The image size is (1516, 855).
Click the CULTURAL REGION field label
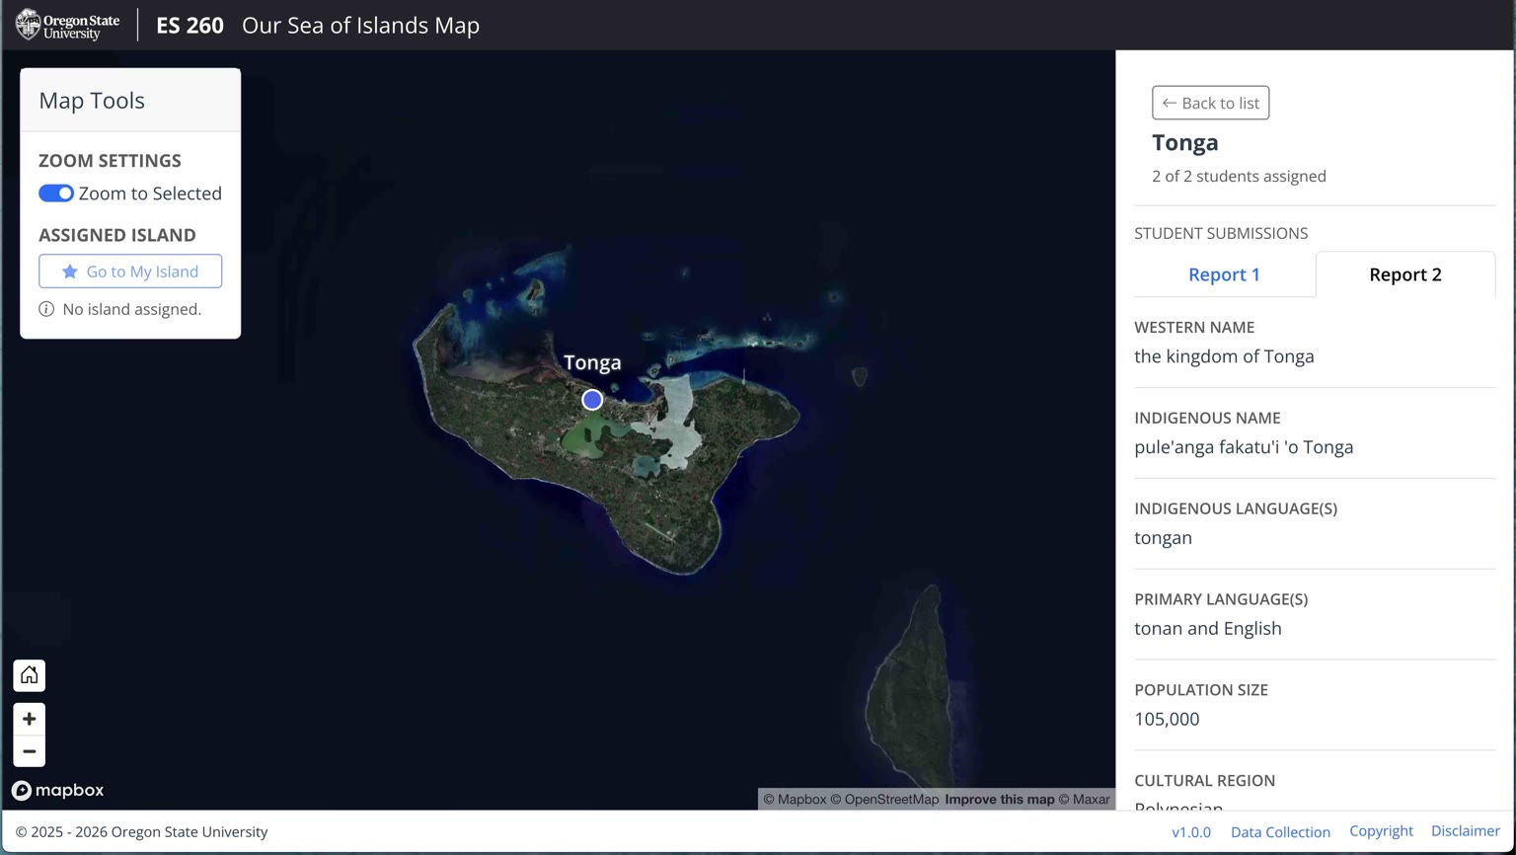pyautogui.click(x=1204, y=780)
